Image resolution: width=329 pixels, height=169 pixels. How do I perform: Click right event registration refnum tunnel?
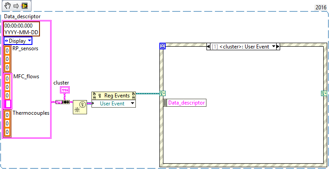324,93
